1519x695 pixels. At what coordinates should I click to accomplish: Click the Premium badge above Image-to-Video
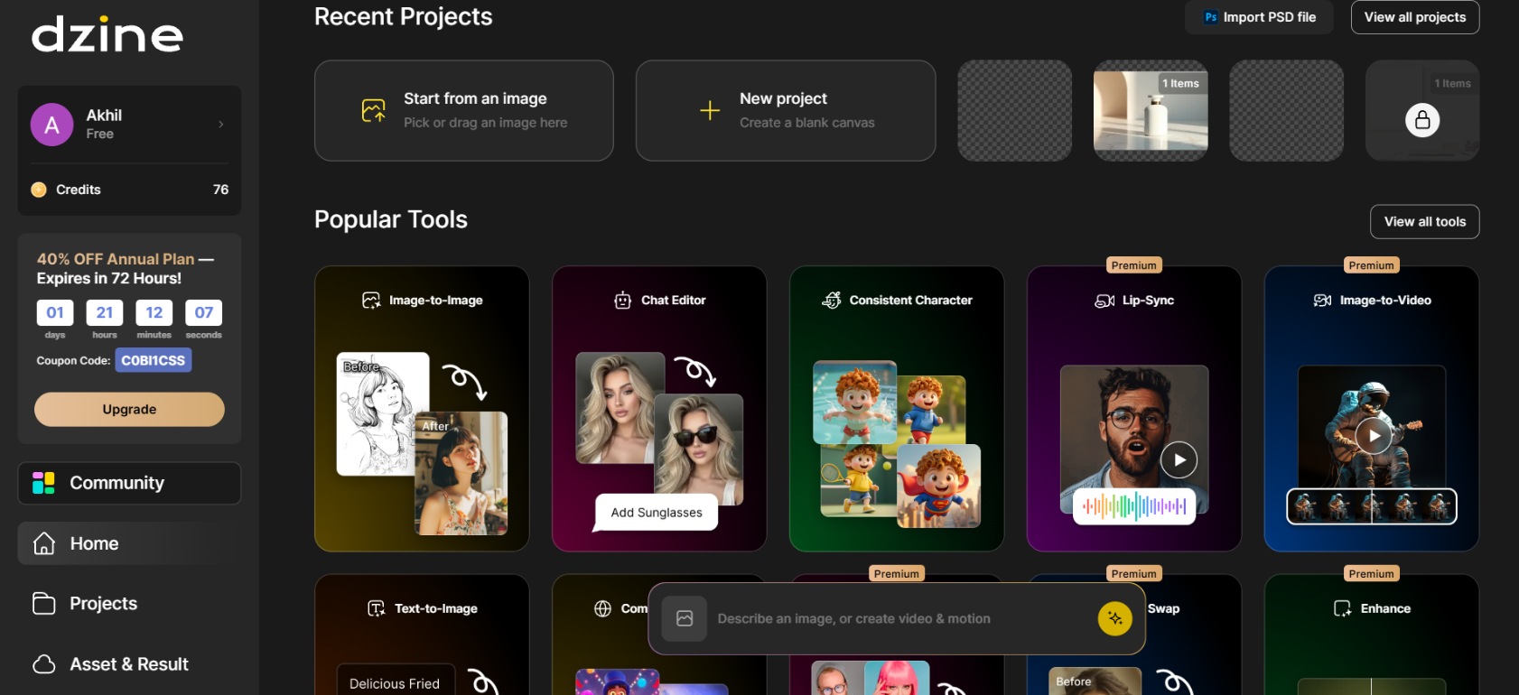tap(1372, 265)
